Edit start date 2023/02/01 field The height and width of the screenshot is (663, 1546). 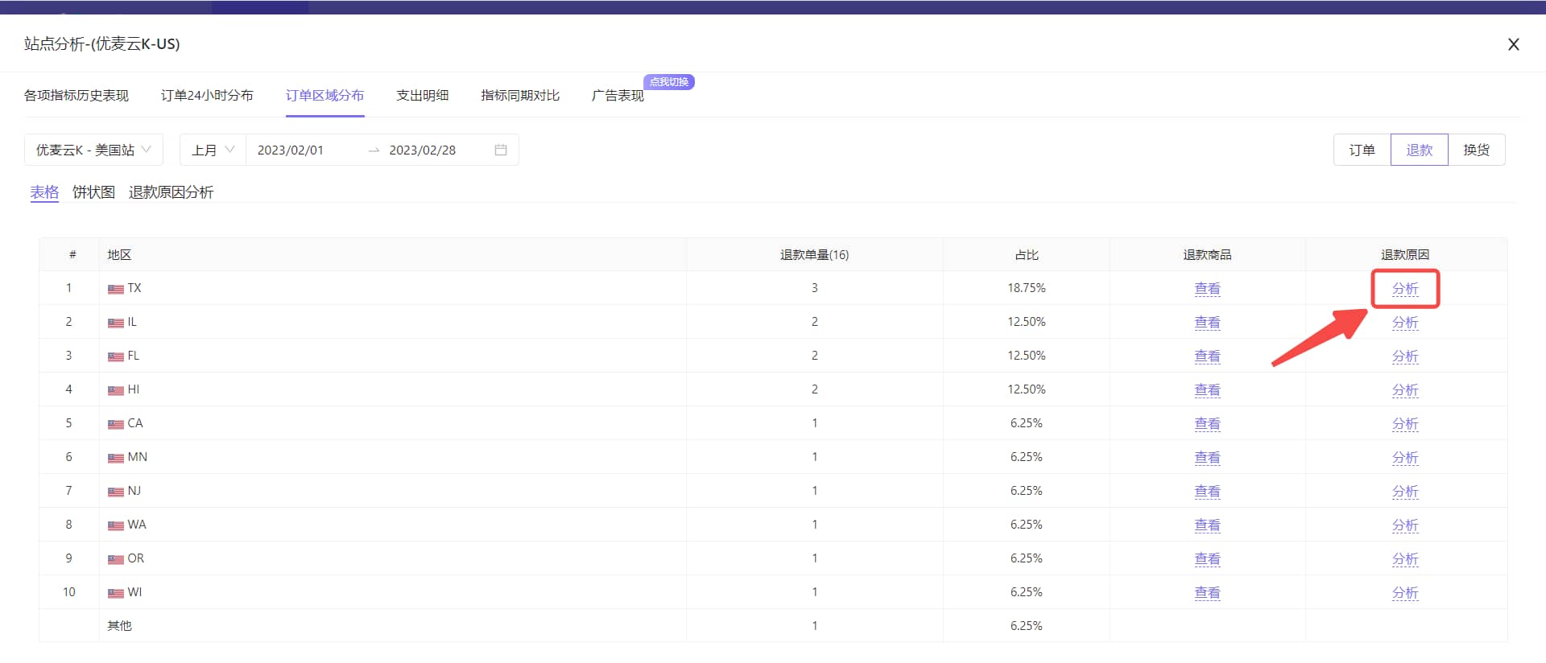pos(291,150)
